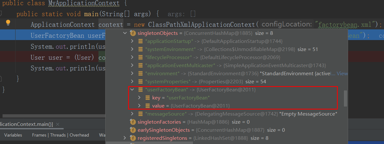This screenshot has height=144, width=384.
Task: Click the class name MyApplicationContext in the editor
Action: [x=84, y=4]
